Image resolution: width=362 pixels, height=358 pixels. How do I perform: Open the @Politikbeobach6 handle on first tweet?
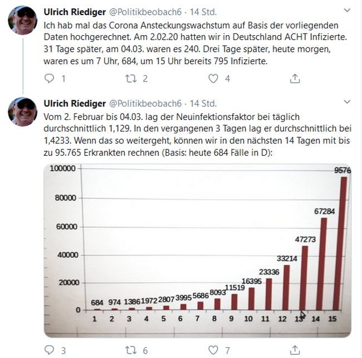(145, 12)
